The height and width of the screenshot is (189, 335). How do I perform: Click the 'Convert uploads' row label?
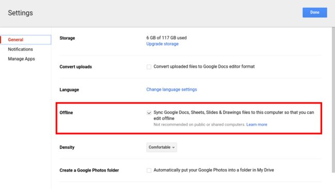click(x=76, y=67)
